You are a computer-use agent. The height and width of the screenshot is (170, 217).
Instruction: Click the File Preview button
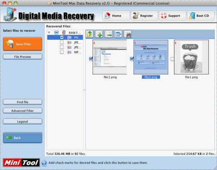coord(22,57)
